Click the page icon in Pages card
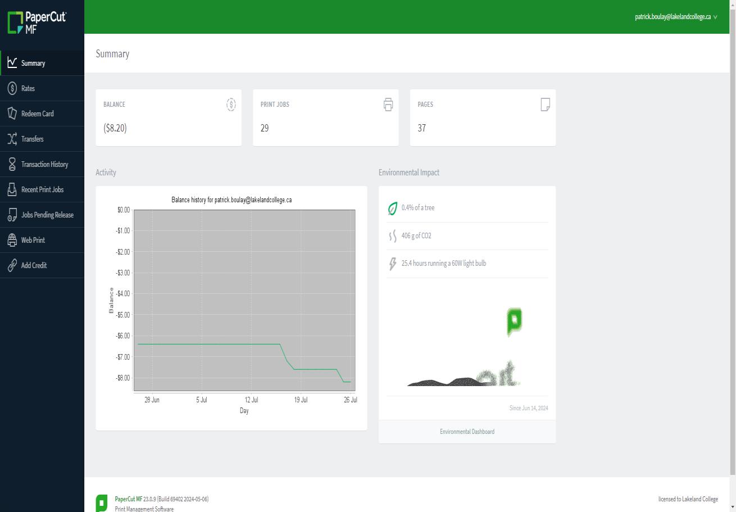The height and width of the screenshot is (512, 736). click(545, 104)
